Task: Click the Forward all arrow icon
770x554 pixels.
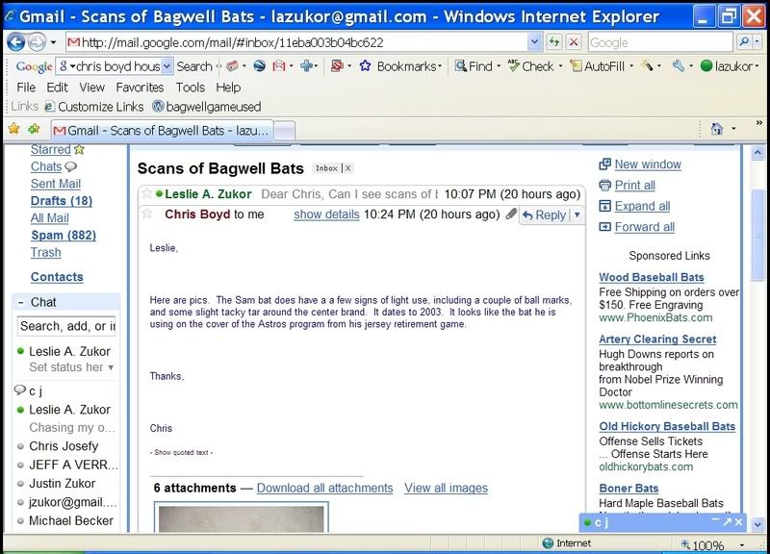Action: pos(605,227)
